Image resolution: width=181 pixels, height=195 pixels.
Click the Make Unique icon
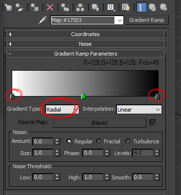(80, 7)
